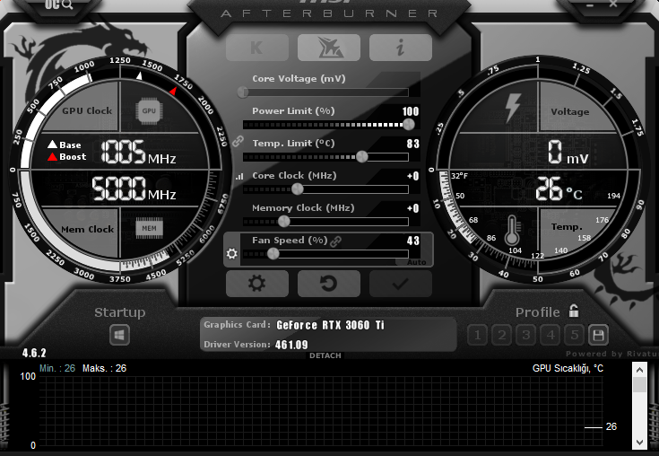Click the monitoring graph scrollbar thumb
Screen dimensions: 659x456
(x=639, y=384)
